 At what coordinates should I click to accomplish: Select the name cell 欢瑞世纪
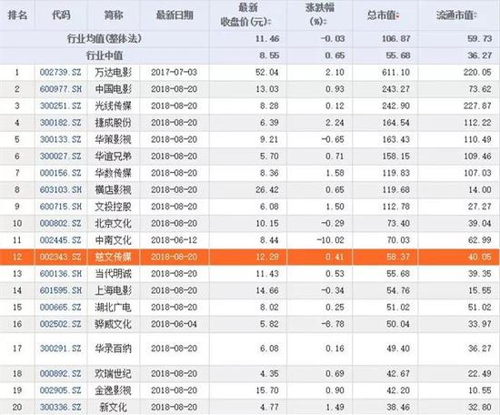pyautogui.click(x=114, y=373)
